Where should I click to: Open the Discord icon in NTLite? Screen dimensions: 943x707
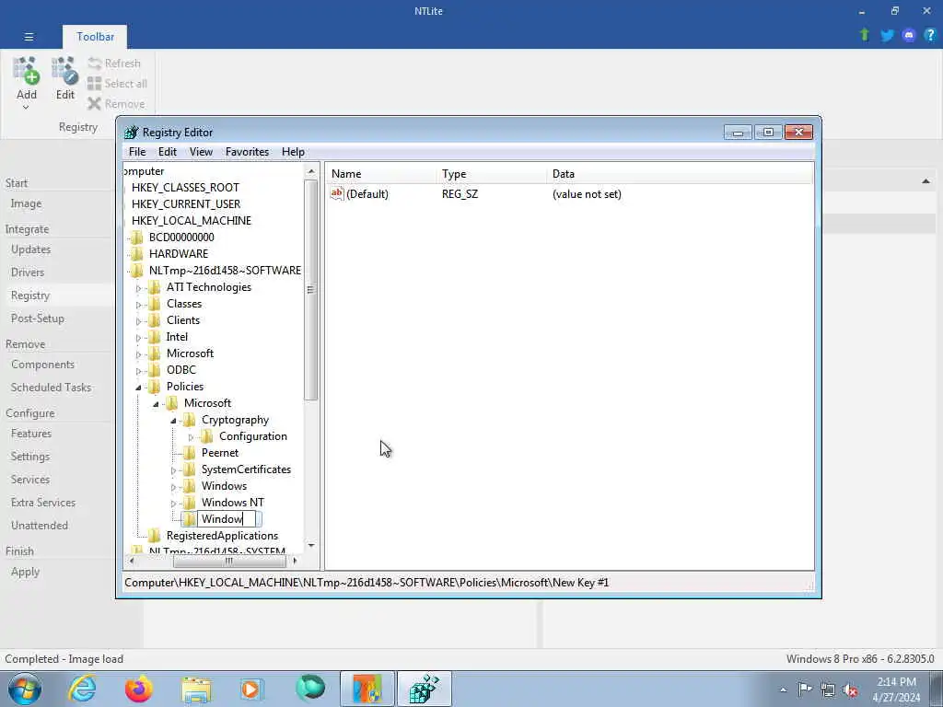[x=909, y=36]
